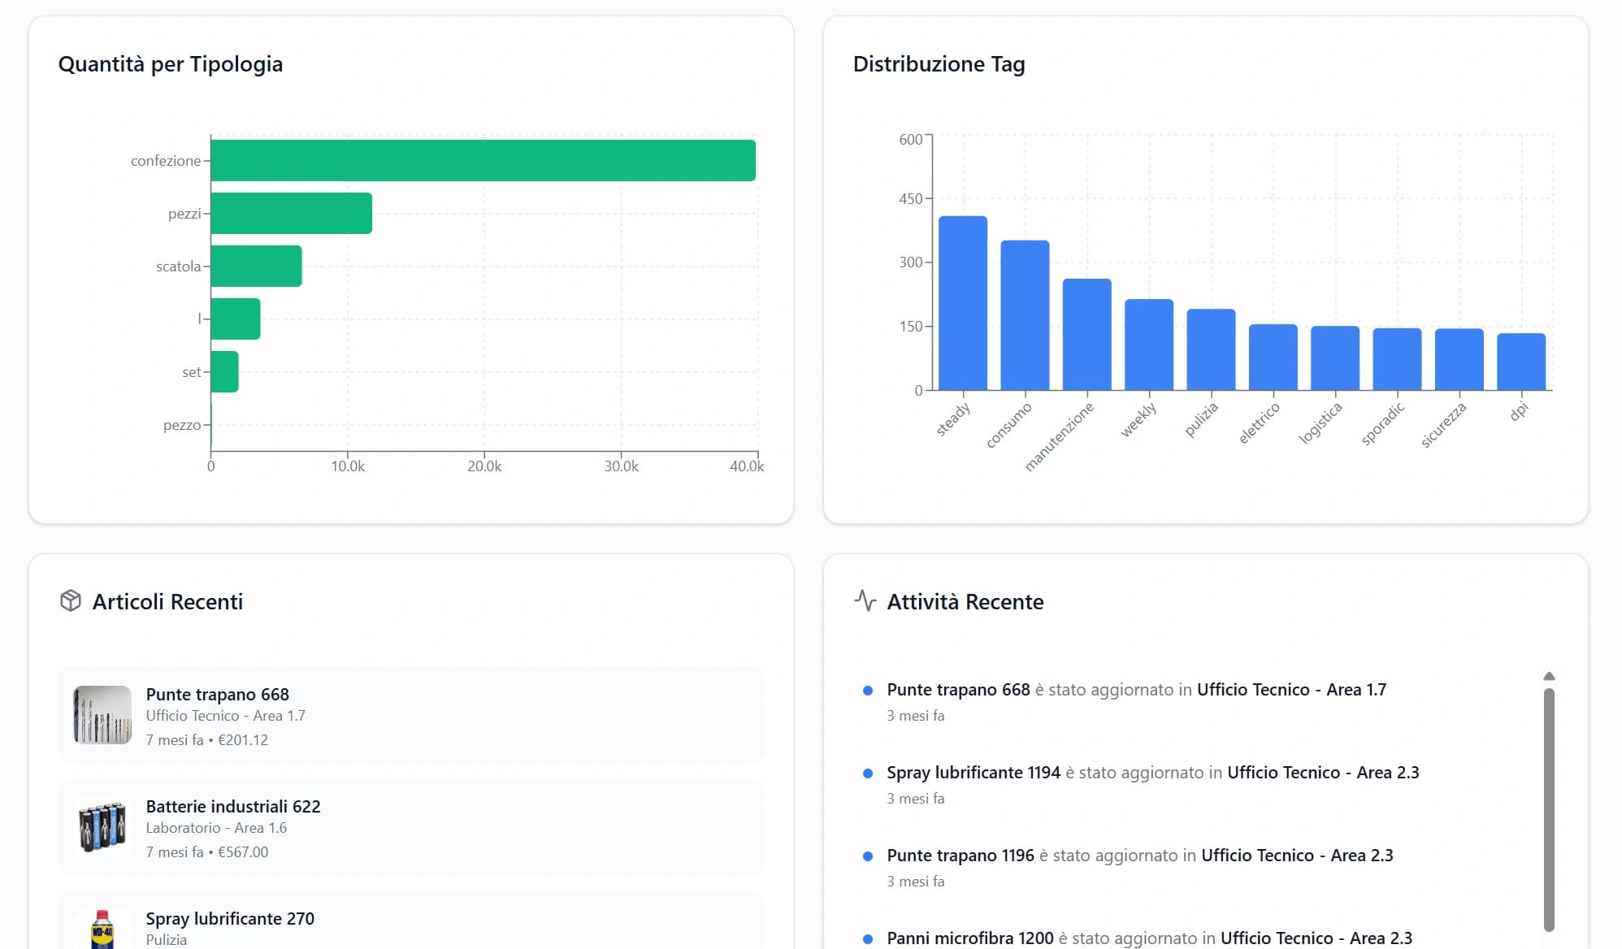This screenshot has width=1622, height=949.
Task: Select the sicurezza bar in tag chart
Action: click(1459, 359)
